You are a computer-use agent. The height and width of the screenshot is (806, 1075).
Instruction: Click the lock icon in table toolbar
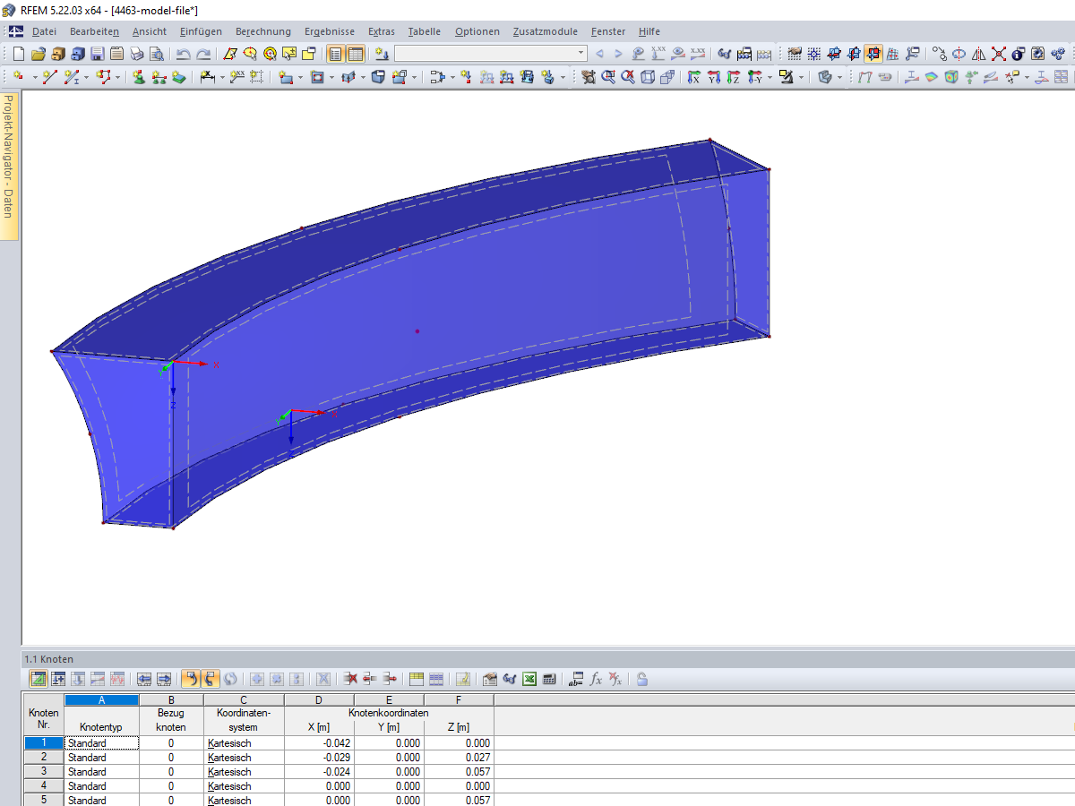click(642, 679)
